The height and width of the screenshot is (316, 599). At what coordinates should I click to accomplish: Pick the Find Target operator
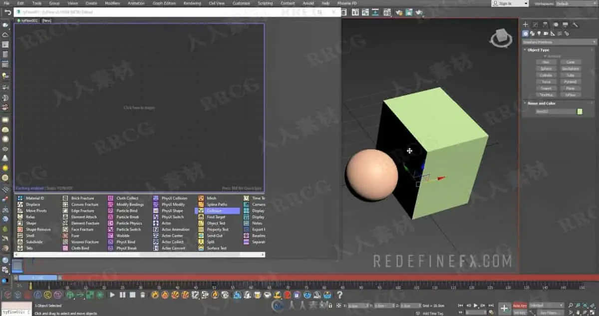[x=216, y=217]
